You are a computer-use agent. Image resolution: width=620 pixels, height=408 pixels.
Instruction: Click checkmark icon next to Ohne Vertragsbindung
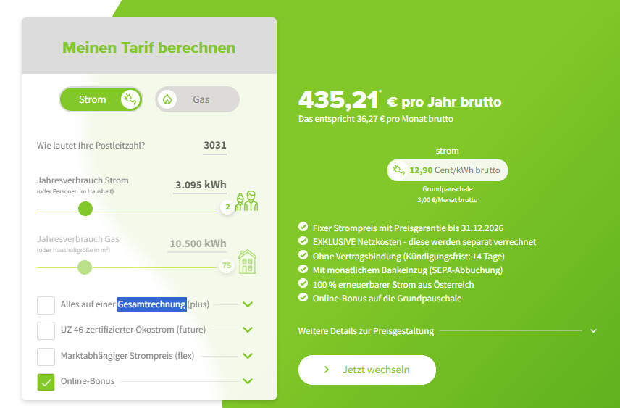click(x=303, y=256)
